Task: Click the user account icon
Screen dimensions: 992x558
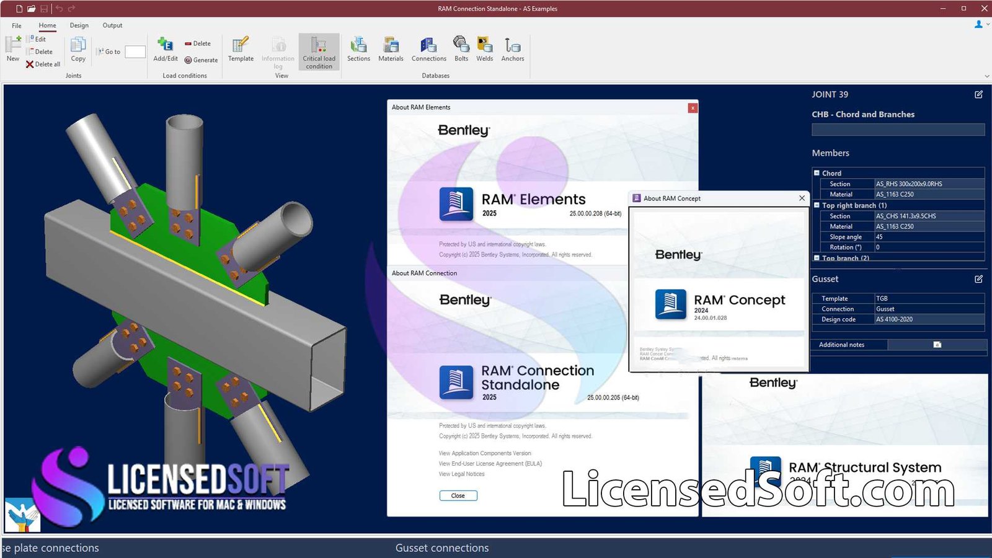Action: (978, 25)
